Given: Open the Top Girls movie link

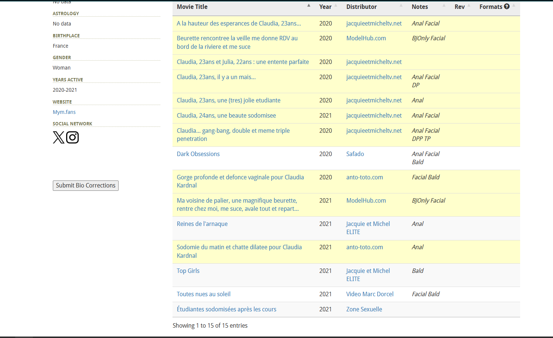Looking at the screenshot, I should (188, 271).
